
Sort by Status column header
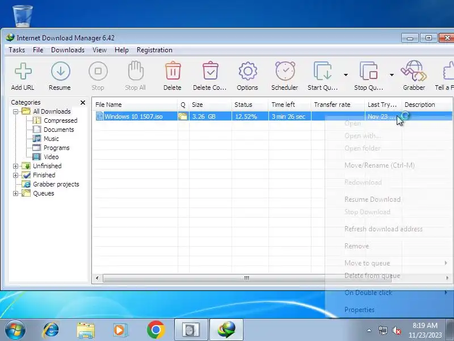250,105
